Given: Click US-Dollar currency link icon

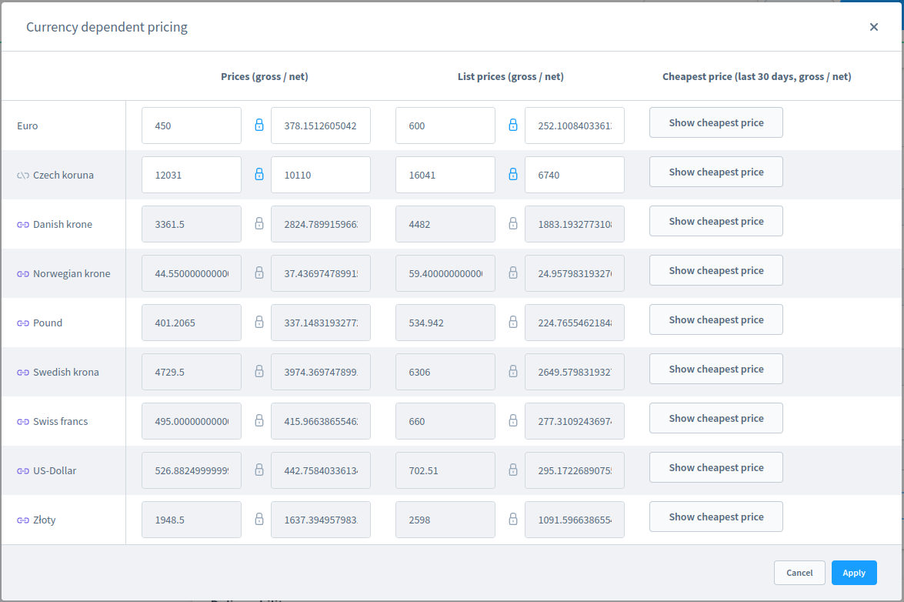Looking at the screenshot, I should tap(23, 471).
